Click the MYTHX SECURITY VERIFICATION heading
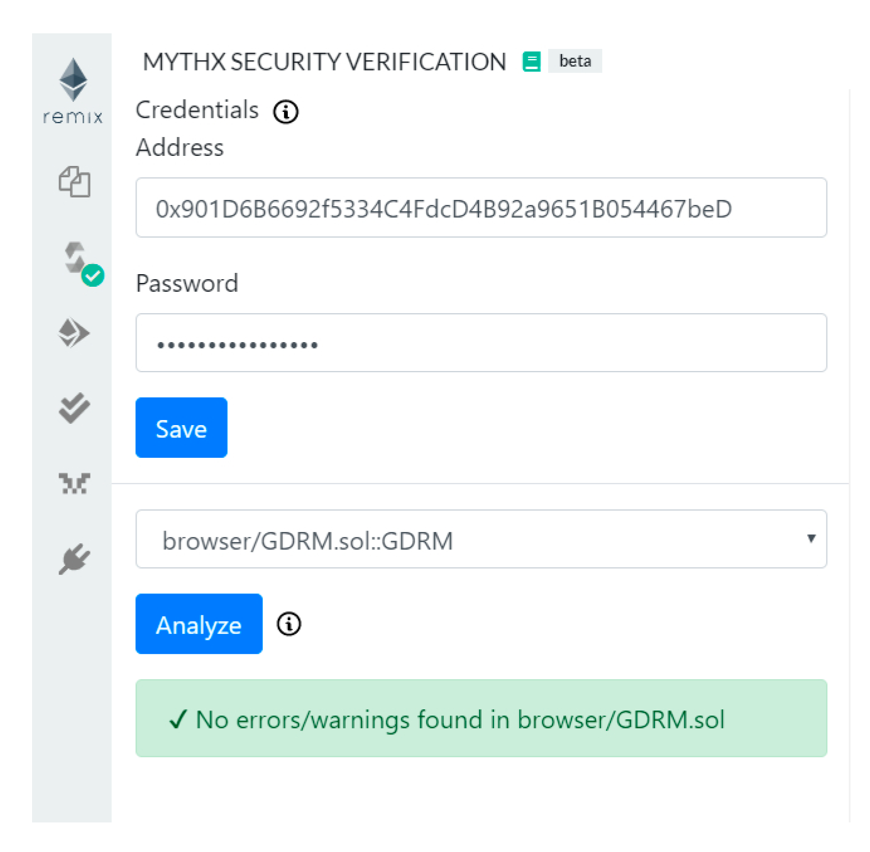 coord(324,62)
